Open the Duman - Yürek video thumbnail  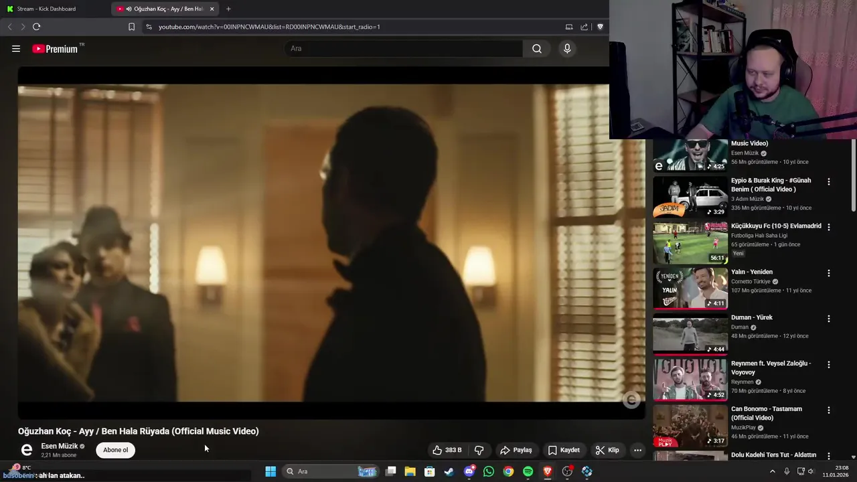tap(690, 333)
